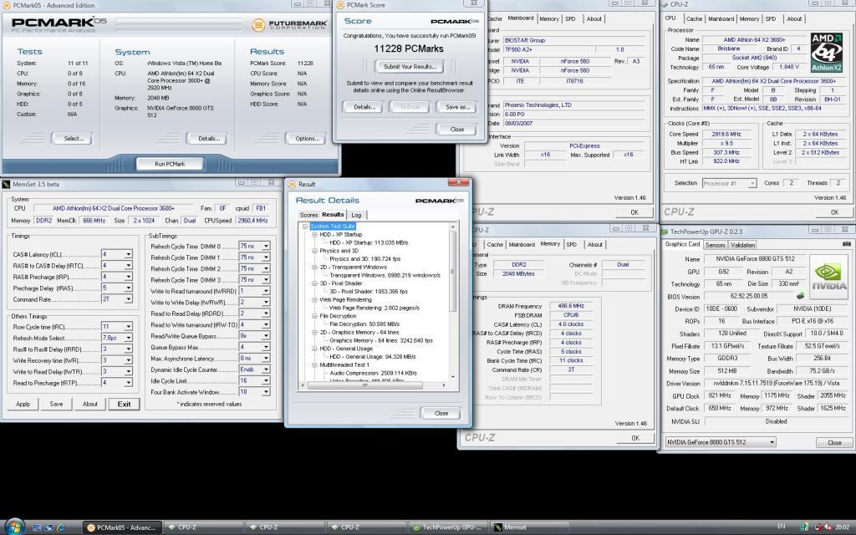The image size is (856, 535).
Task: Click the EN language indicator in tray
Action: 781,527
